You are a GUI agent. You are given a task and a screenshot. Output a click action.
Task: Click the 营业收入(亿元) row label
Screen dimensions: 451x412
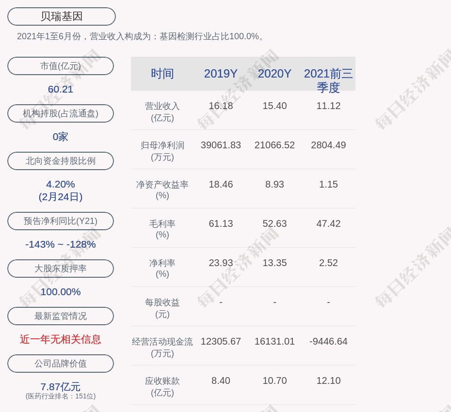pos(162,112)
